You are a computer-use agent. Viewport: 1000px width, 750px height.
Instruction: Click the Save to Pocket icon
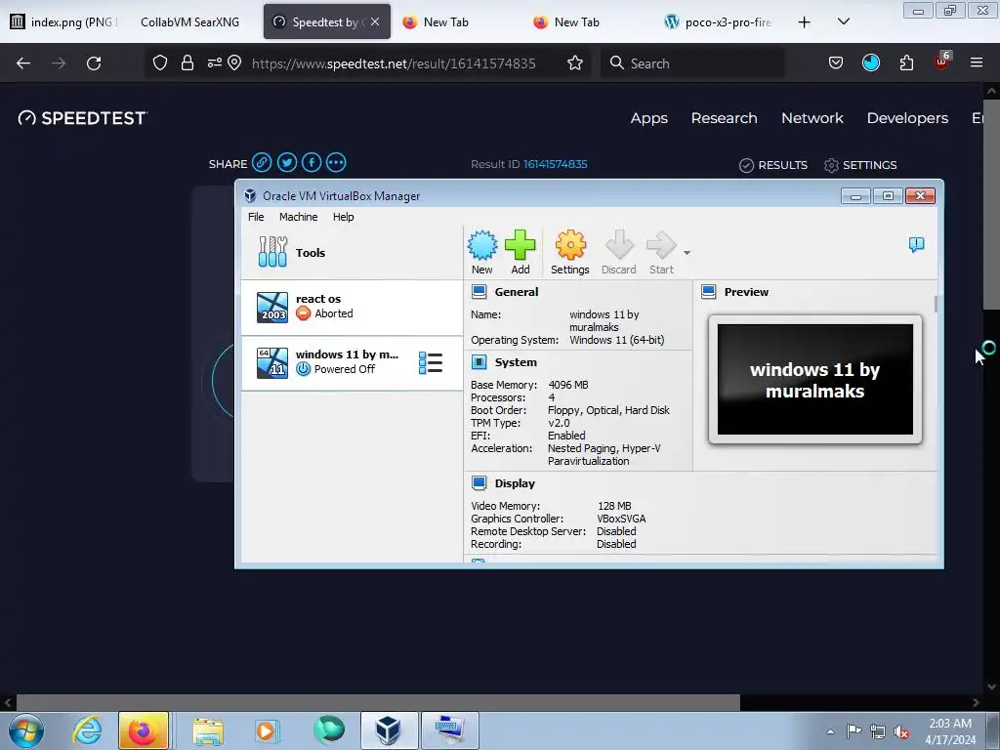tap(836, 62)
